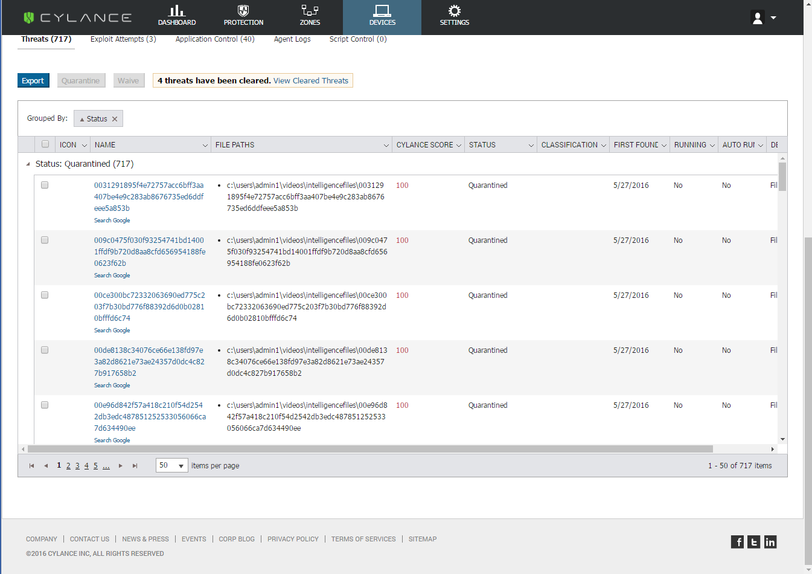Go to page 5

pyautogui.click(x=95, y=466)
